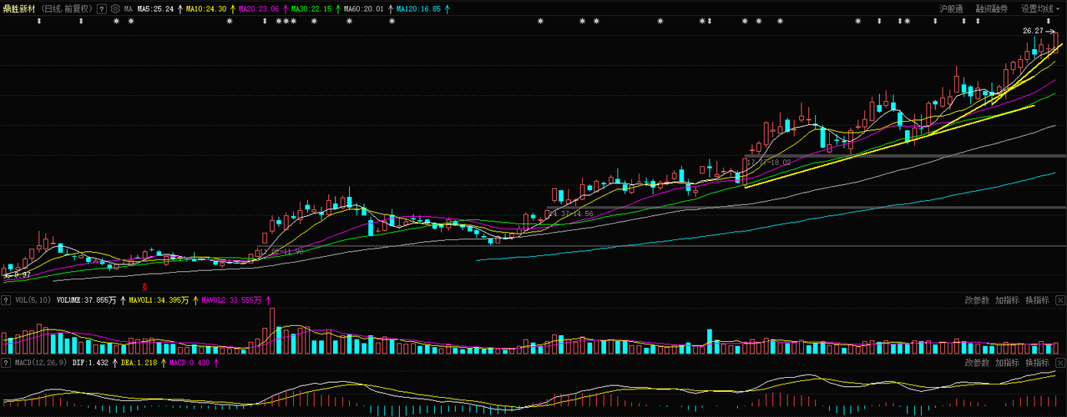
Task: Click 加指标 in the MACD indicator bar
Action: pos(1007,363)
